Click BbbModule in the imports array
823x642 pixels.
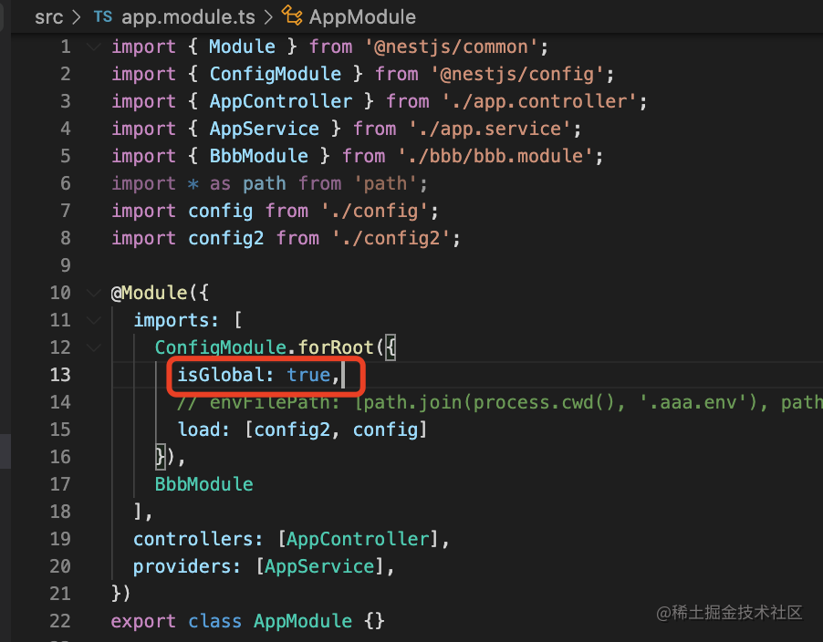203,484
